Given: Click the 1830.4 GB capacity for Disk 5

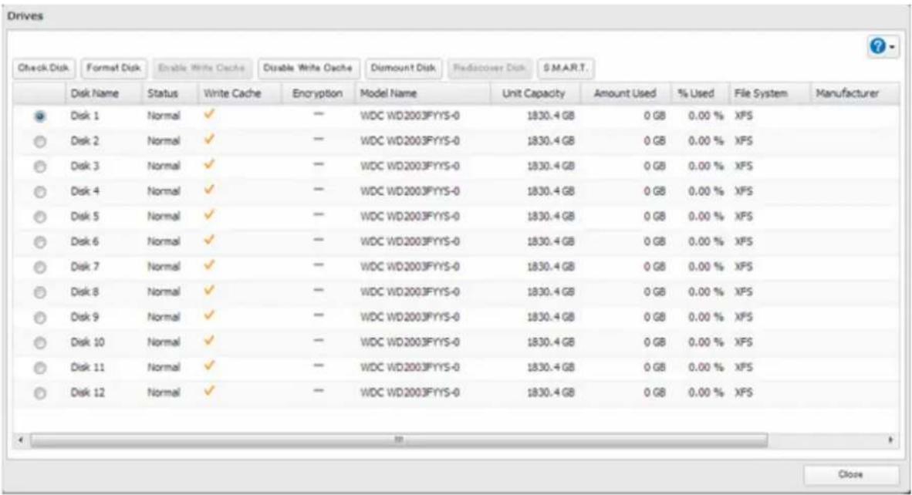Looking at the screenshot, I should click(551, 217).
